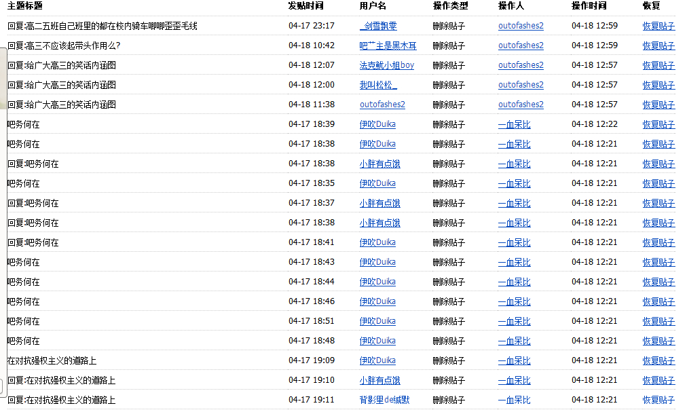687x410 pixels.
Task: Click operator outofashes2 in the first row
Action: coord(521,26)
